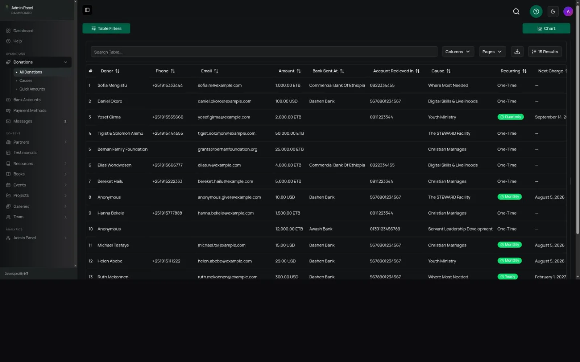This screenshot has width=580, height=362.
Task: Click the help question mark icon
Action: tap(536, 12)
